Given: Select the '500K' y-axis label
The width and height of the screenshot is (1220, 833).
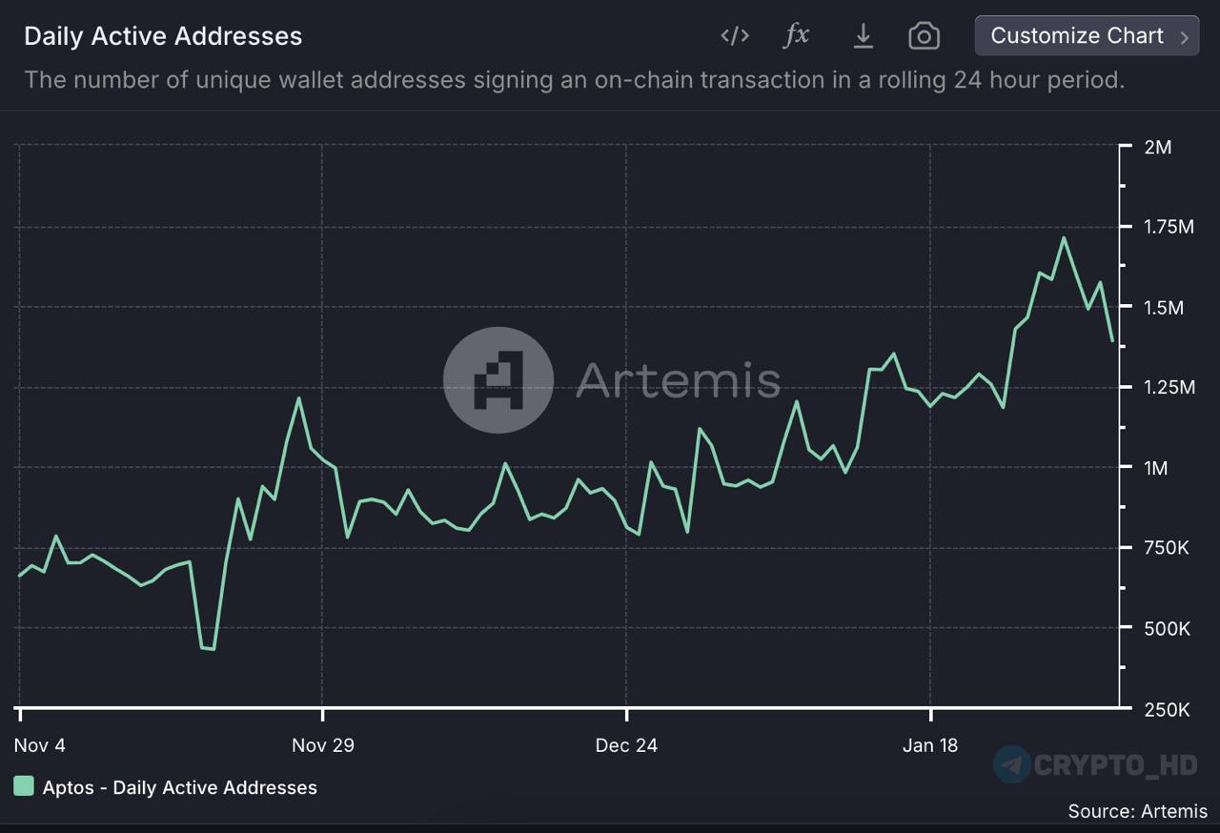Looking at the screenshot, I should point(1167,629).
